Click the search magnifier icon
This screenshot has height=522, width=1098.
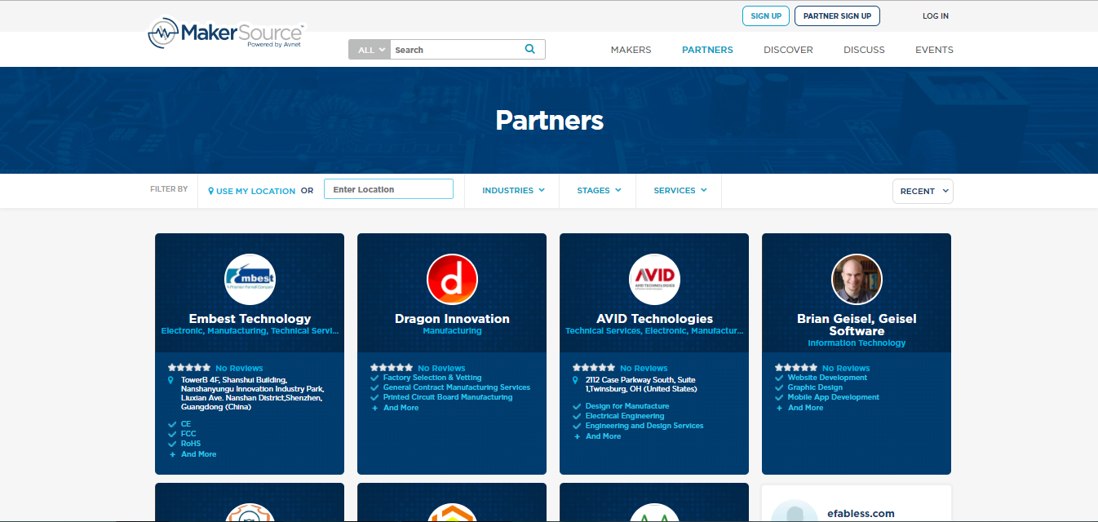click(530, 49)
